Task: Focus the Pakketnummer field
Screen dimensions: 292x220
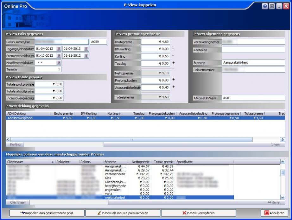Action: pyautogui.click(x=253, y=70)
